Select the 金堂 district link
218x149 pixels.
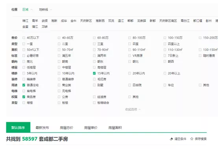tap(25, 26)
